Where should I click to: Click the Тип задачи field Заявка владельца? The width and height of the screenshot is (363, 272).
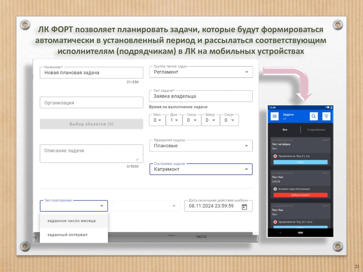click(201, 96)
